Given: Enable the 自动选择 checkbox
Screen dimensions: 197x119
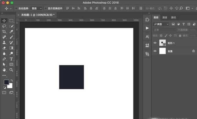Looking at the screenshot, I should [16, 9].
